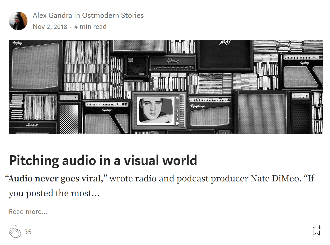Viewport: 330px width, 245px height.
Task: Follow the underlined 'wrote' hyperlink
Action: (x=121, y=179)
